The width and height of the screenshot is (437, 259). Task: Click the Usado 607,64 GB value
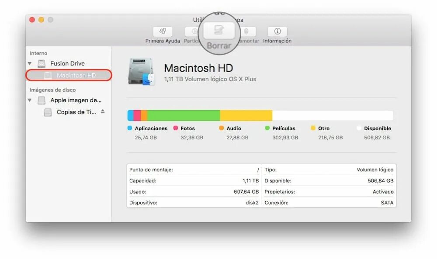pos(246,192)
